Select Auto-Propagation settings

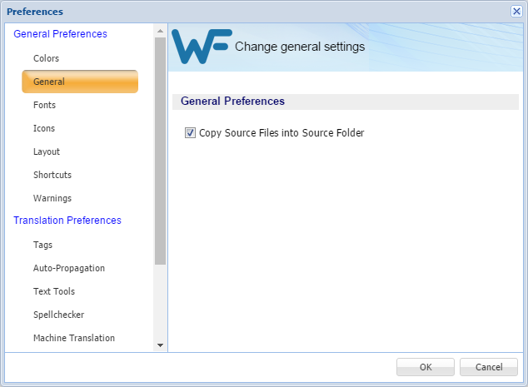point(69,268)
